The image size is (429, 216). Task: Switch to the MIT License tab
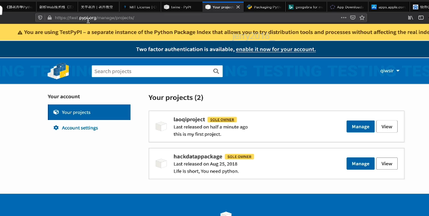pos(140,7)
